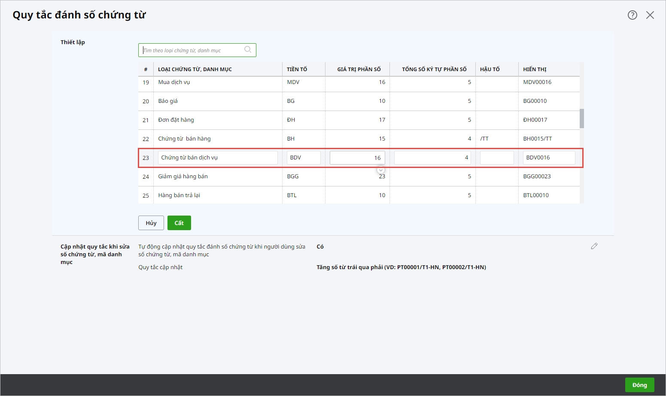Close the voucher numbering rules dialog

[650, 15]
